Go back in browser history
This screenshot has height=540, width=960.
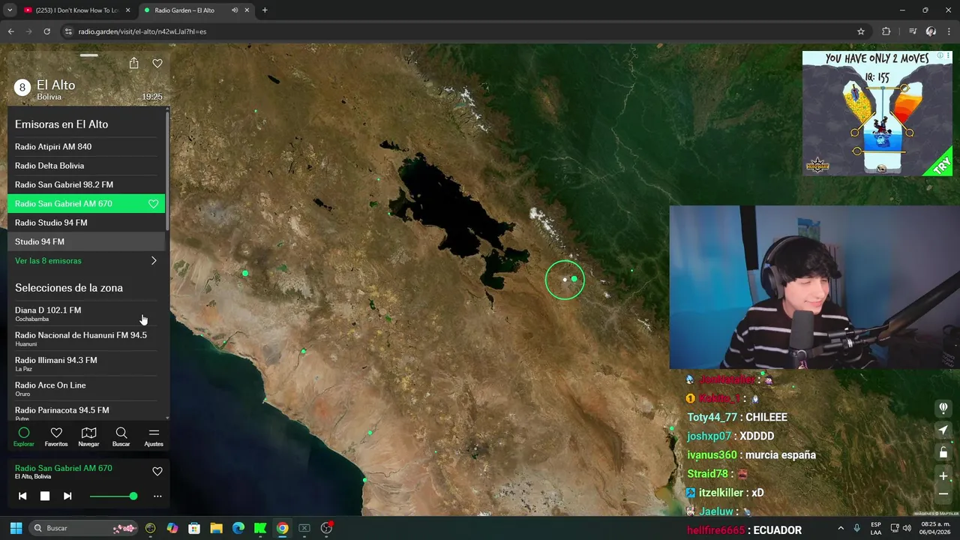pos(11,31)
